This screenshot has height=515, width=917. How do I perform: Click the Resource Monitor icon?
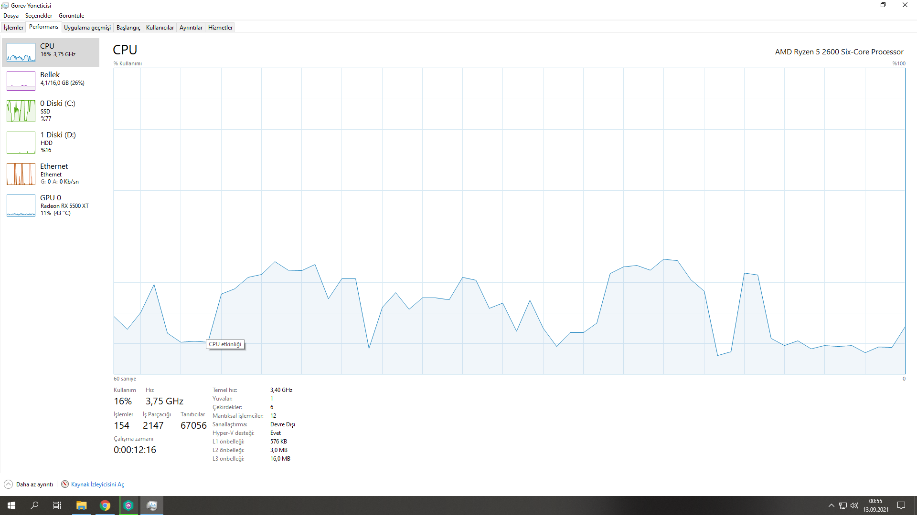(x=65, y=484)
